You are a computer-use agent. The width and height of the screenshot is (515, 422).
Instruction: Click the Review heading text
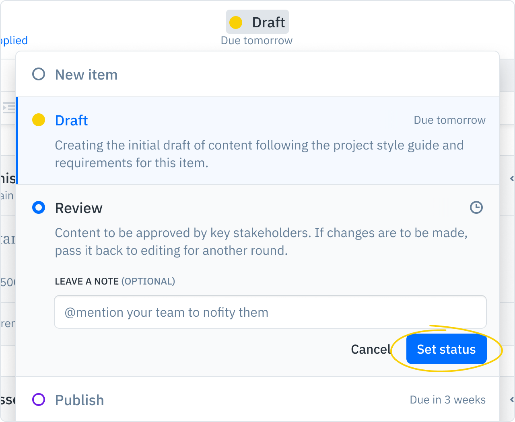(x=78, y=208)
